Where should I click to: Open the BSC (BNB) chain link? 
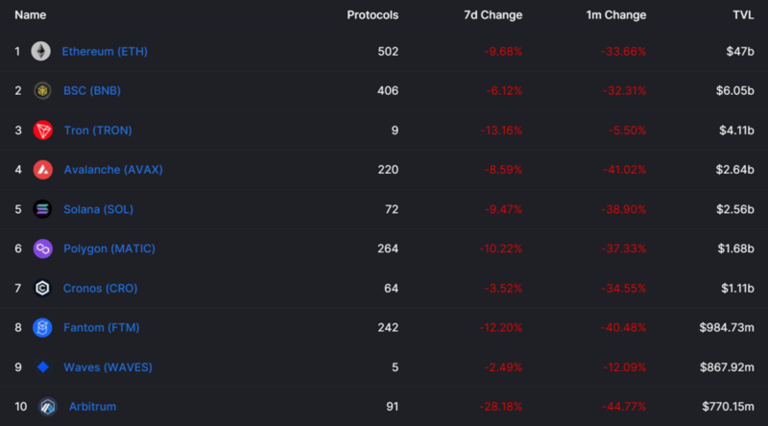pos(92,90)
